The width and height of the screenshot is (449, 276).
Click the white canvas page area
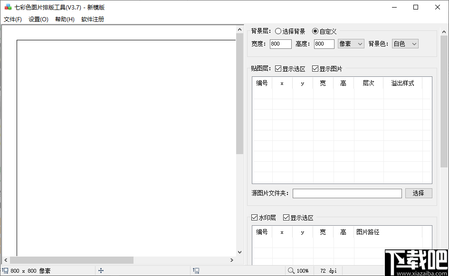126,148
